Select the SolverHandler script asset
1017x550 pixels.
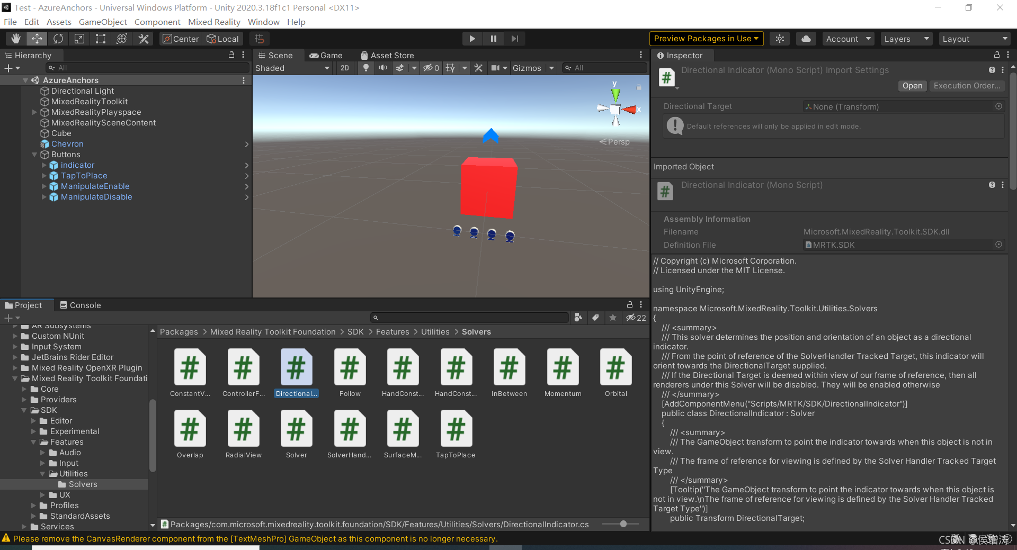(x=350, y=434)
